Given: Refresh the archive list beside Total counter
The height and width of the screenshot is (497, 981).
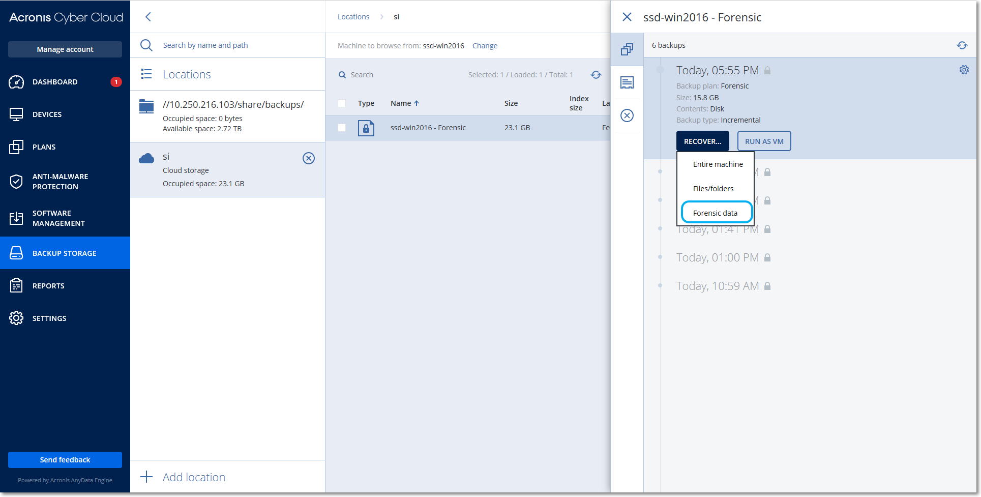Looking at the screenshot, I should click(596, 75).
